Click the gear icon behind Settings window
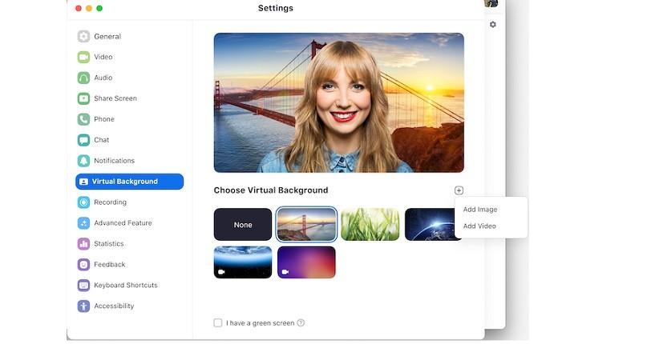Image resolution: width=659 pixels, height=344 pixels. pos(492,25)
